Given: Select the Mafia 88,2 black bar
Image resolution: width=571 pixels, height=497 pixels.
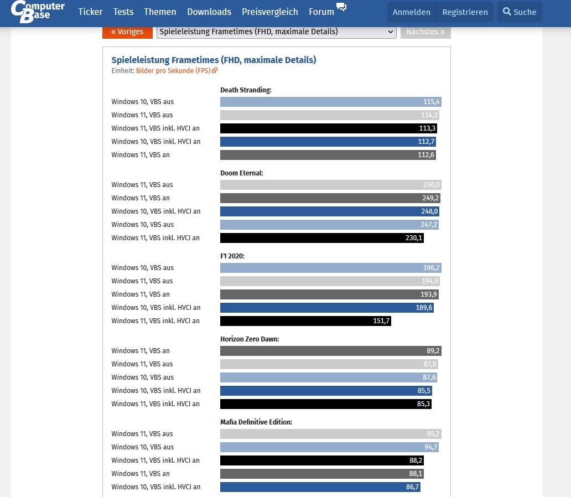Looking at the screenshot, I should pos(322,460).
